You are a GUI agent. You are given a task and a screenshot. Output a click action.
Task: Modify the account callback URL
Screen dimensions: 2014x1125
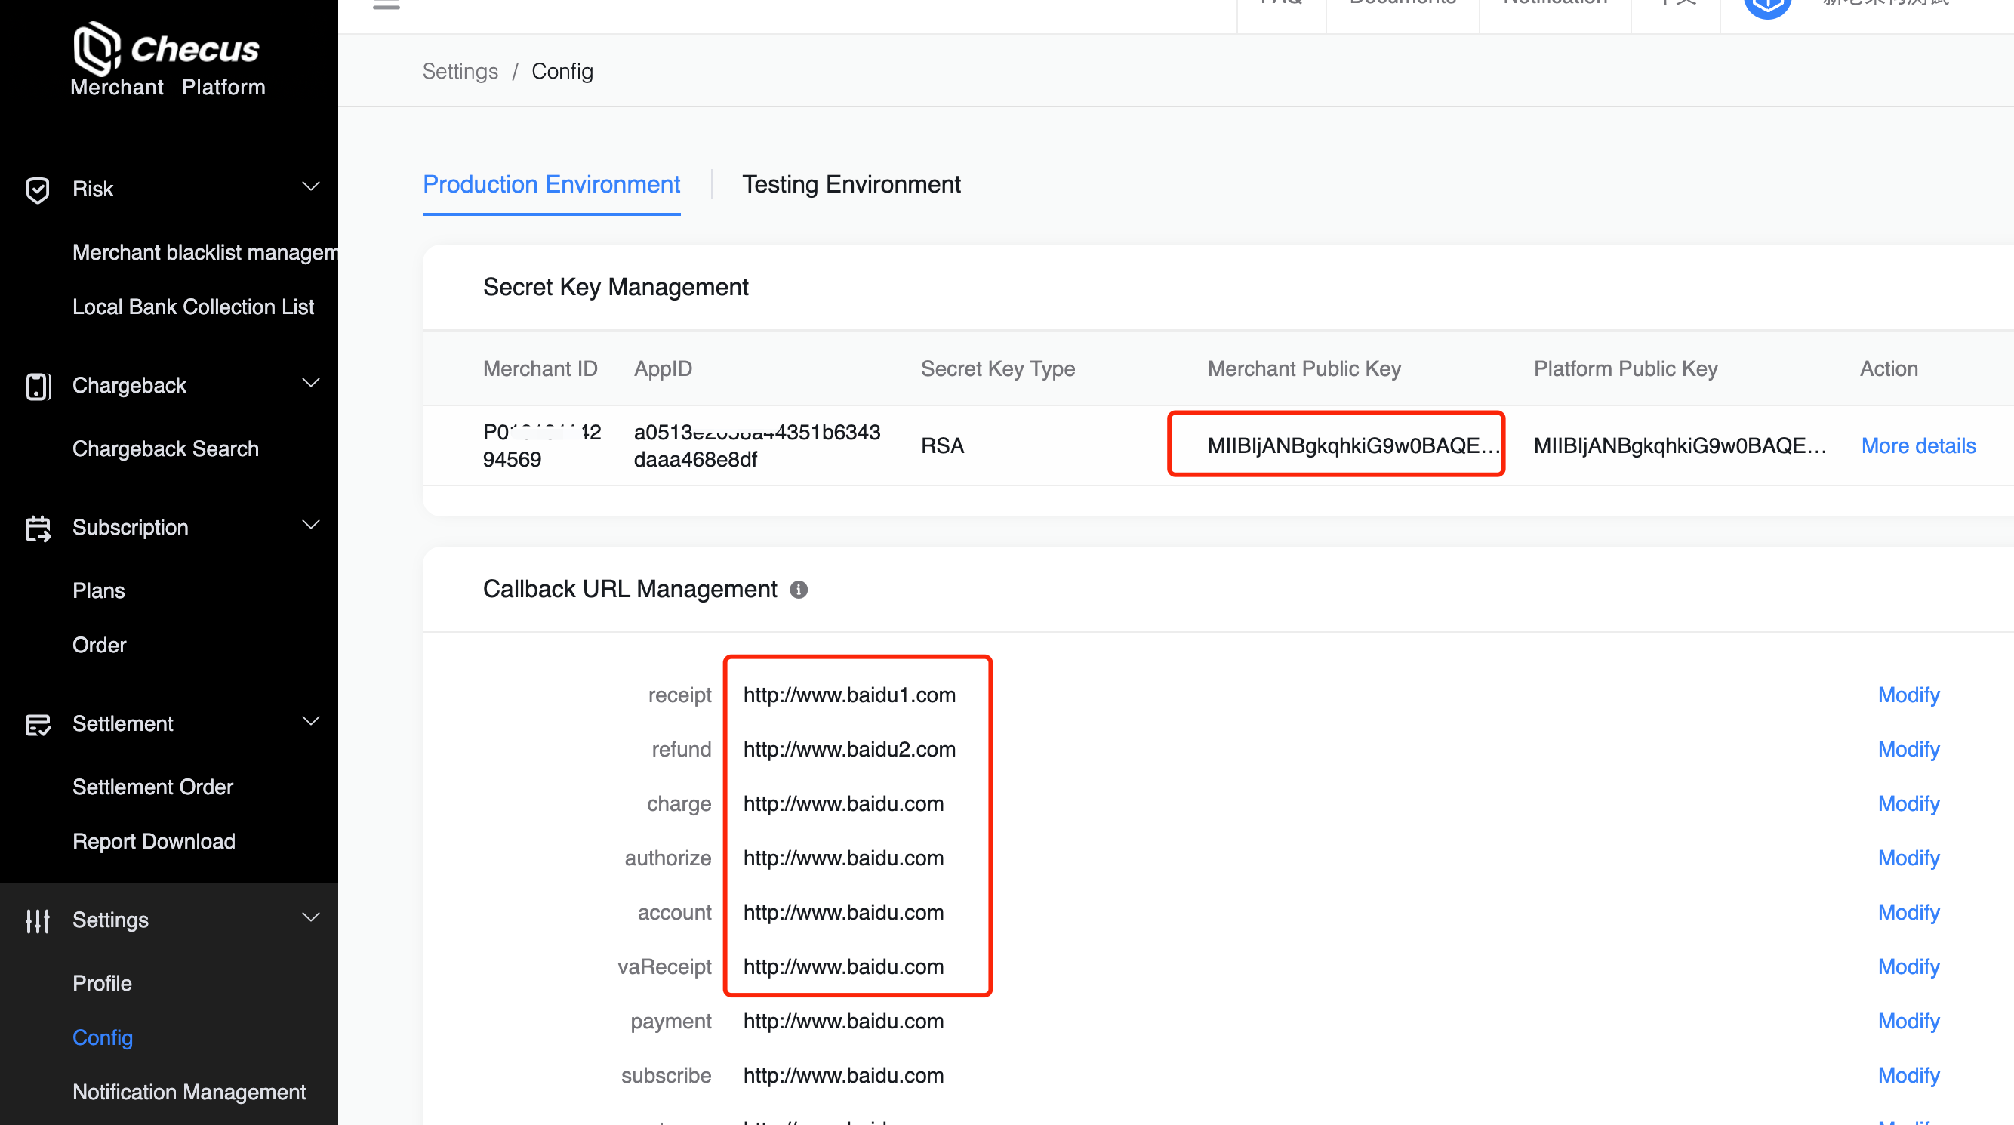pos(1908,912)
